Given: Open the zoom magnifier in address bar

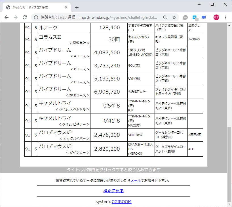Looking at the screenshot, I should click(x=165, y=17).
